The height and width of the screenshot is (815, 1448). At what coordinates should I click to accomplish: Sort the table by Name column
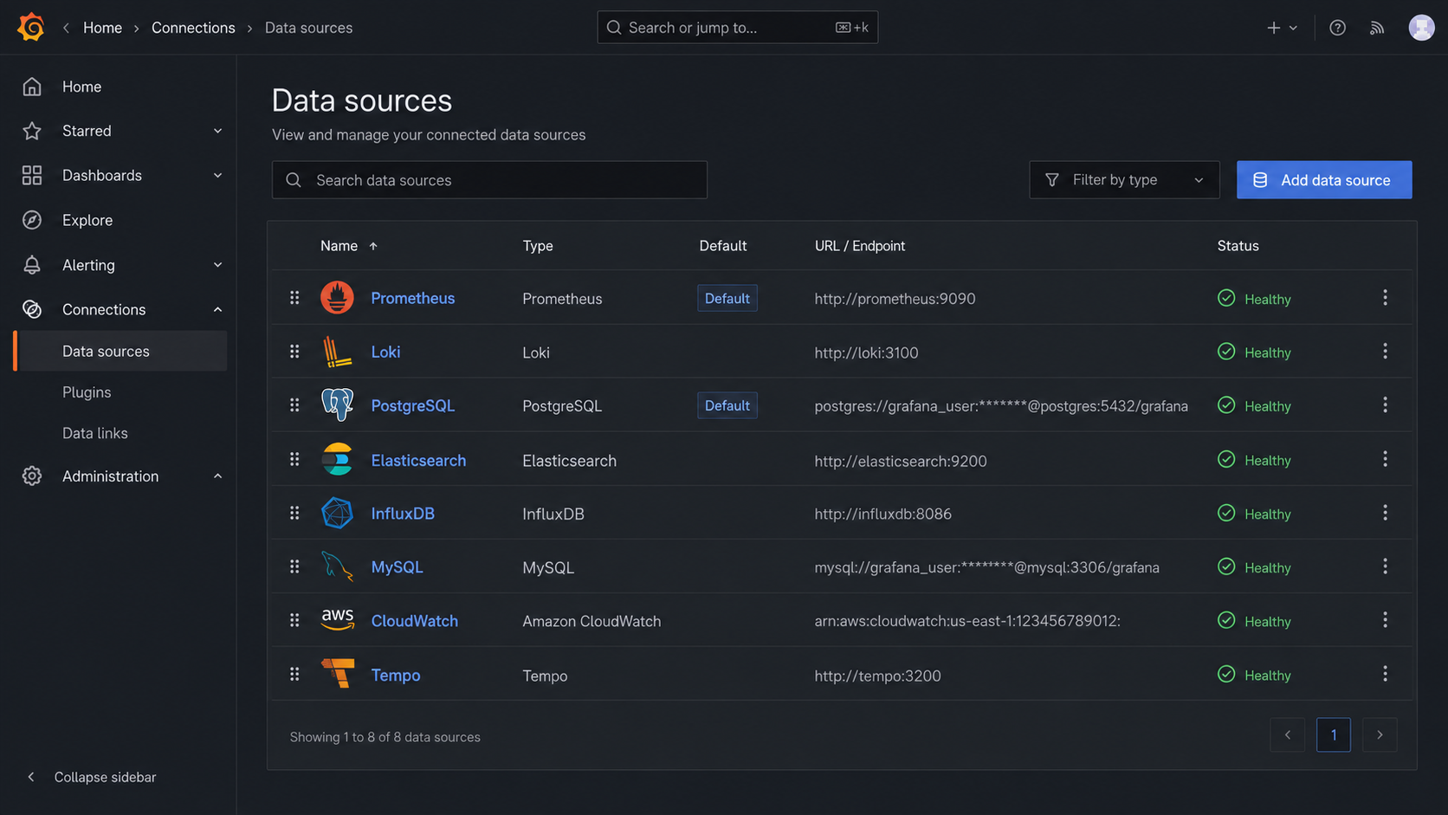tap(348, 246)
